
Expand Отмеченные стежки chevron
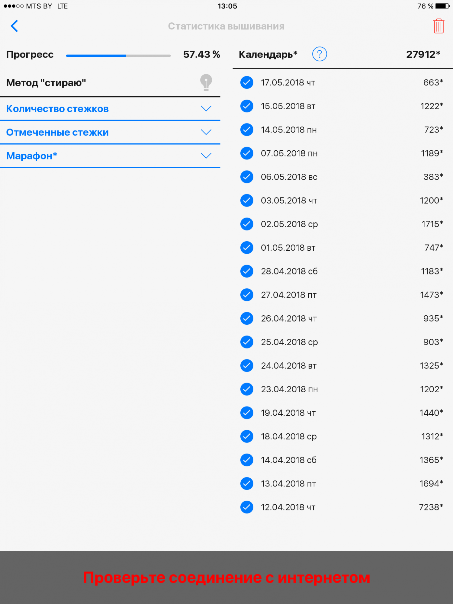coord(206,132)
